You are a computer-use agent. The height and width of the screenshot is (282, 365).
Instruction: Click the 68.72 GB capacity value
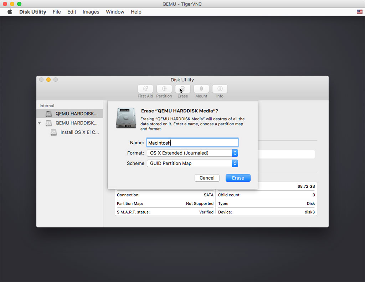pyautogui.click(x=306, y=186)
